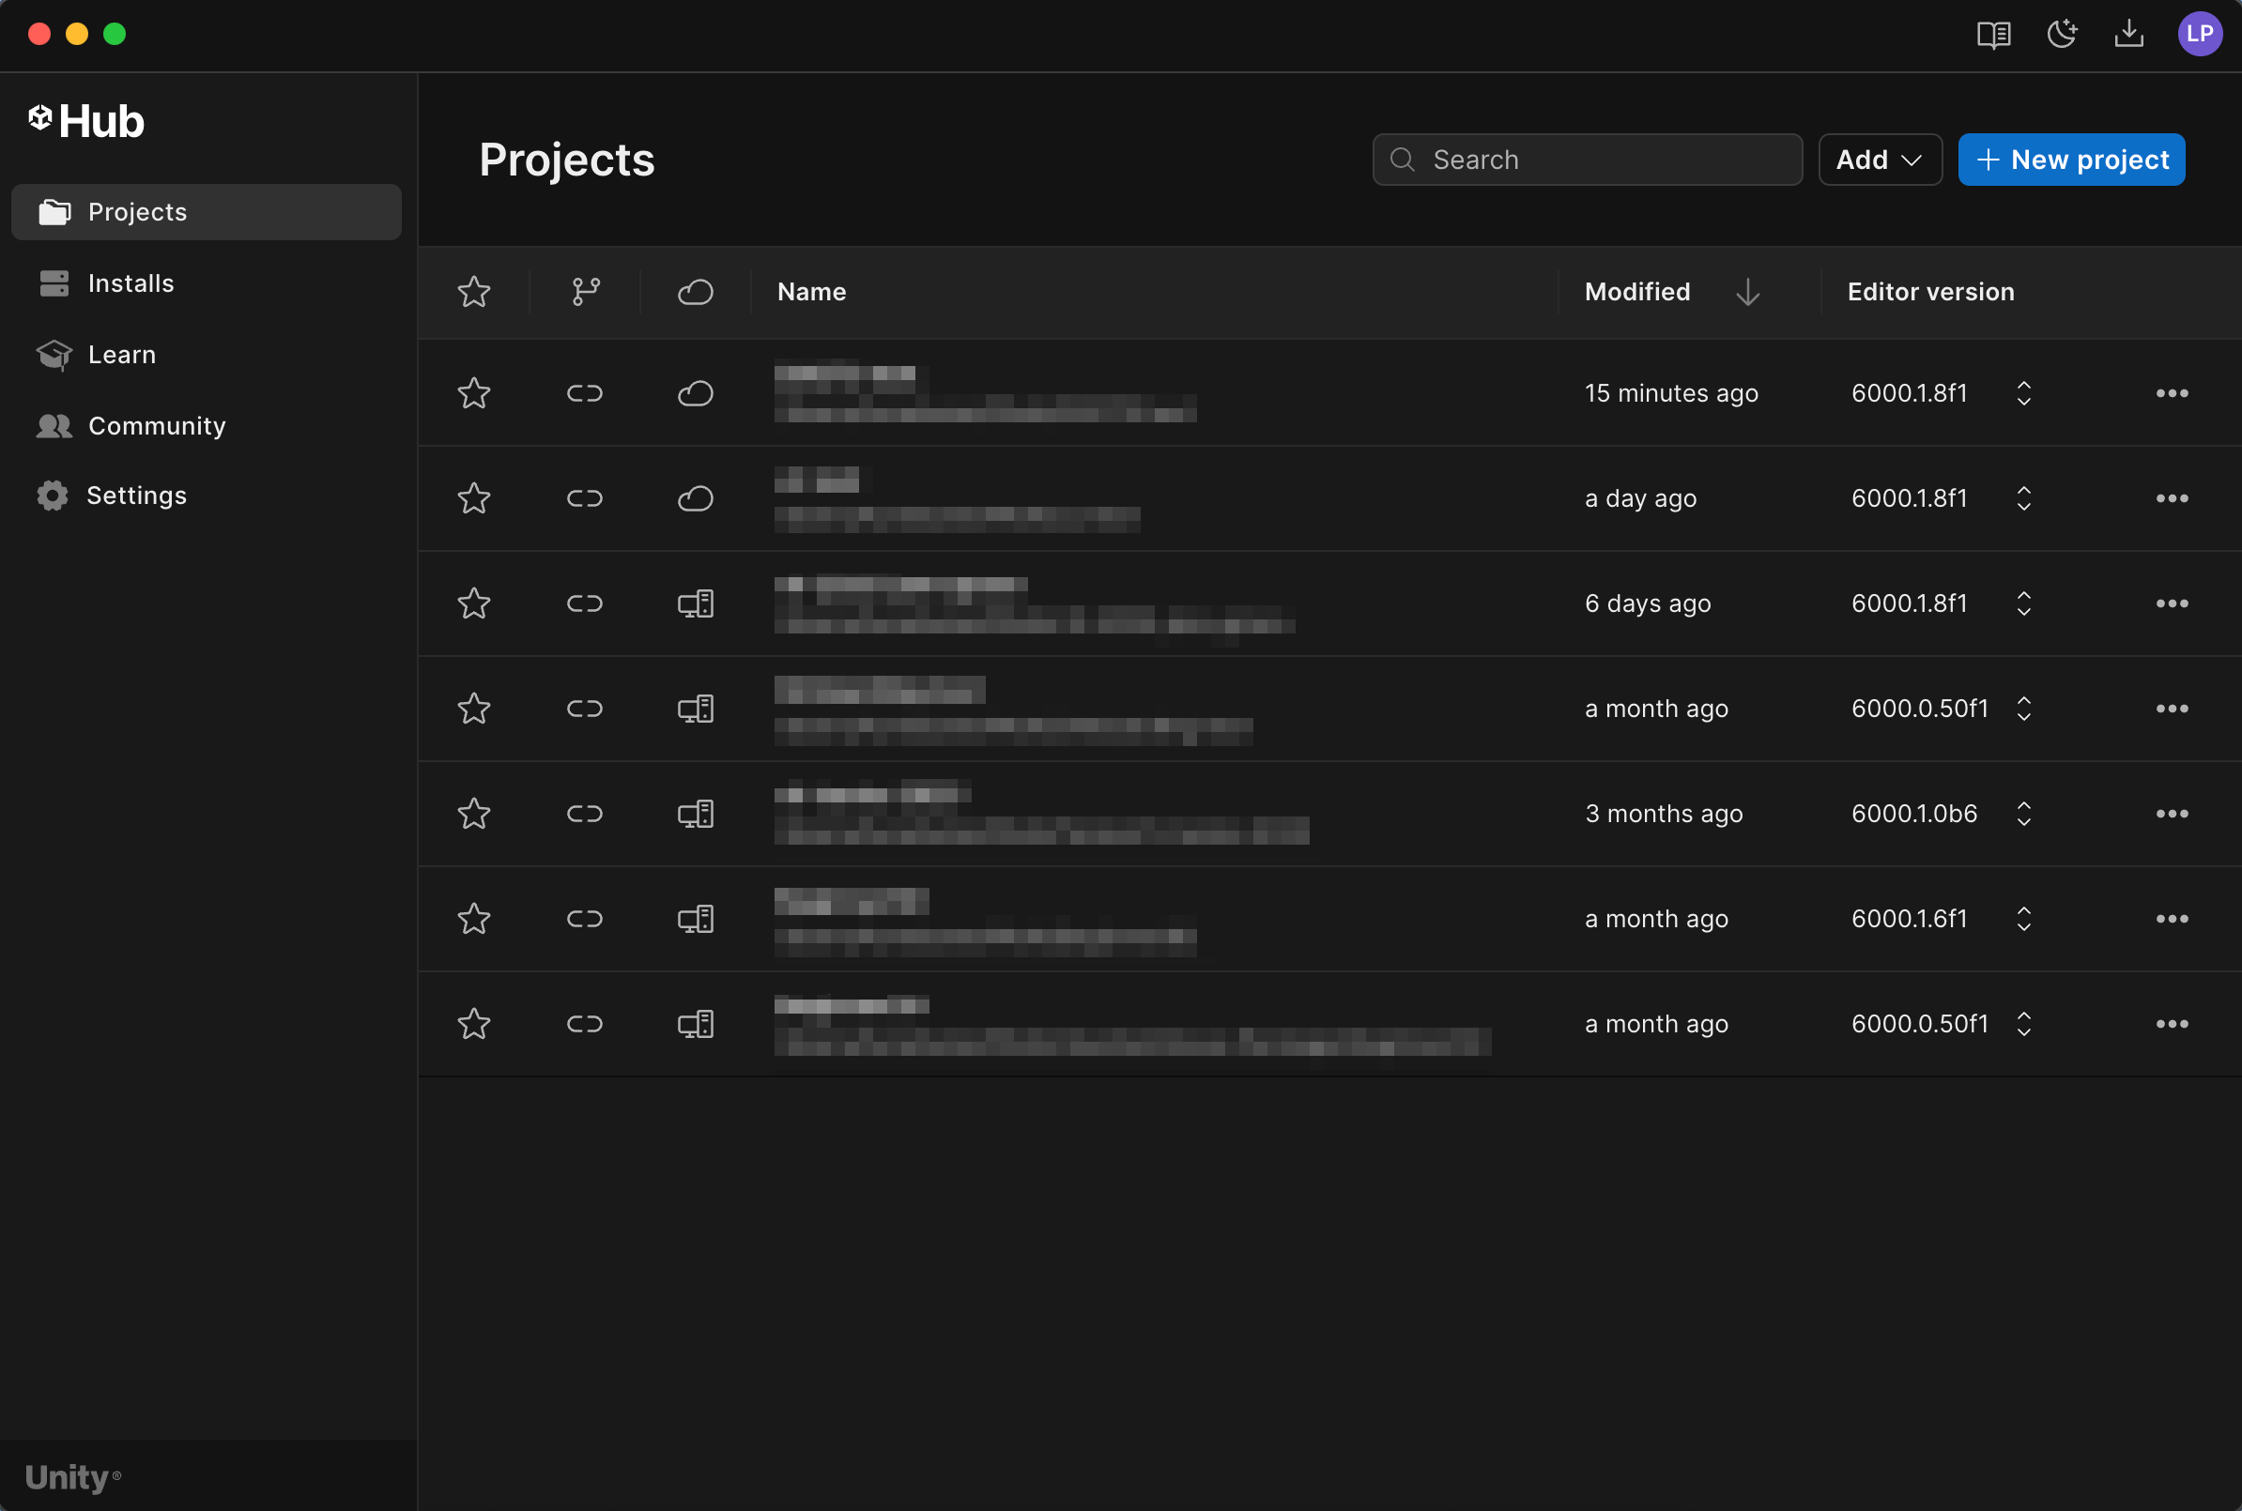This screenshot has width=2242, height=1511.
Task: Click the link icon next to the first project
Action: pos(584,393)
